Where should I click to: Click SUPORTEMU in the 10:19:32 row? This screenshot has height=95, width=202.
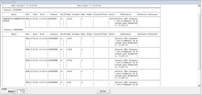pos(53,60)
